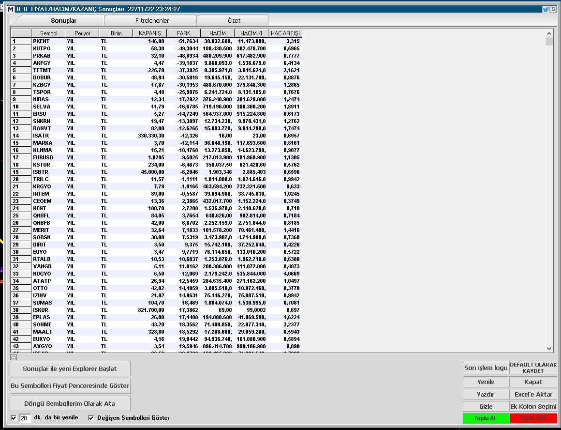561x430 pixels.
Task: Sort by the KAPANIŞ column header
Action: (x=149, y=33)
